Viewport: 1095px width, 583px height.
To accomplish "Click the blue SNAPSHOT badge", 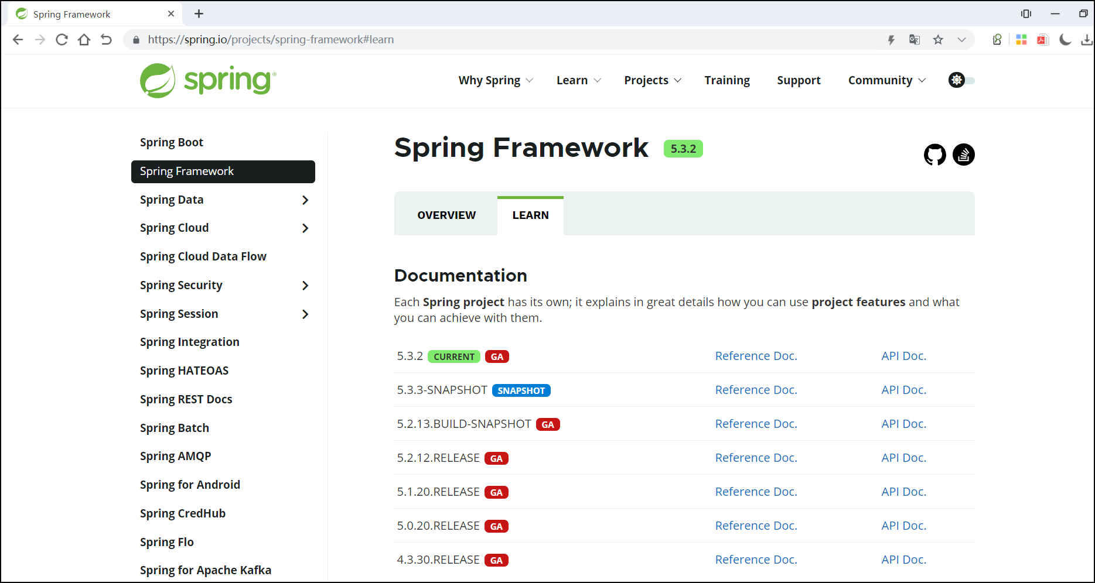I will point(521,390).
